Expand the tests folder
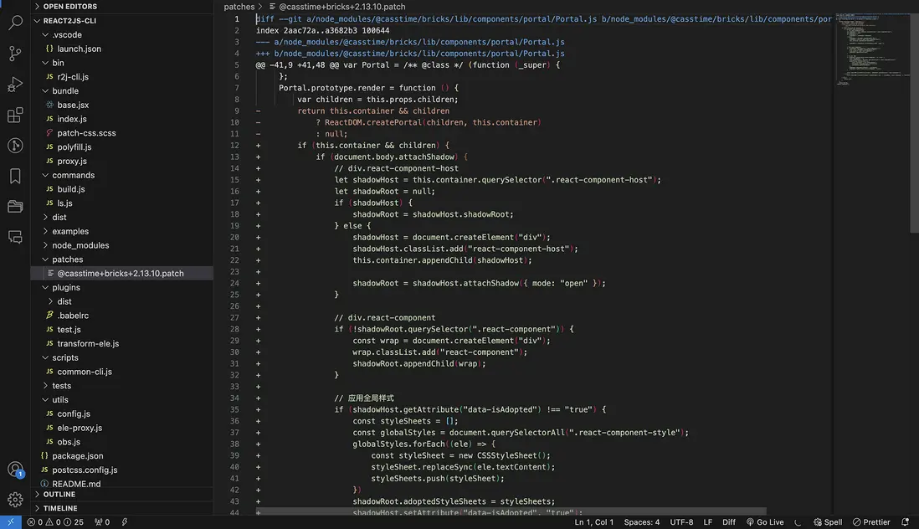 [x=122, y=386]
